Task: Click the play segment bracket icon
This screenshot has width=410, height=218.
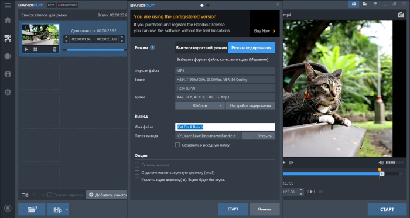Action: pos(310,192)
